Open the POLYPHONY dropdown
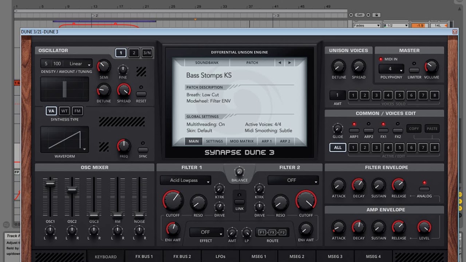Viewport: 466px width, 262px height. coord(391,69)
